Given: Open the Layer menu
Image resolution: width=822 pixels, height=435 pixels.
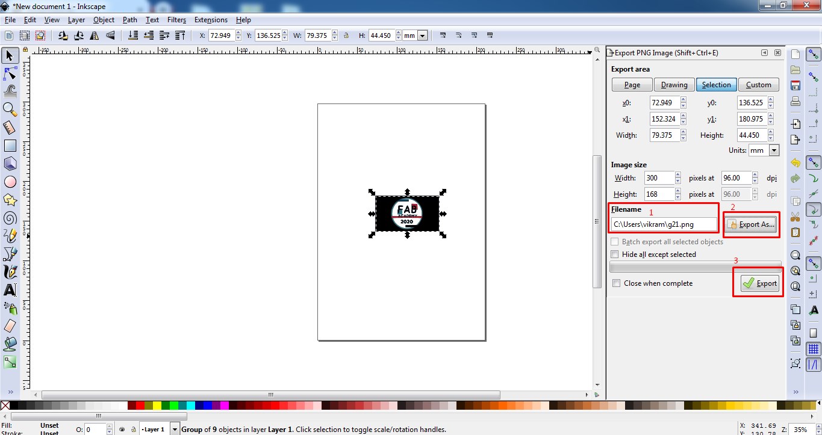Looking at the screenshot, I should 76,20.
